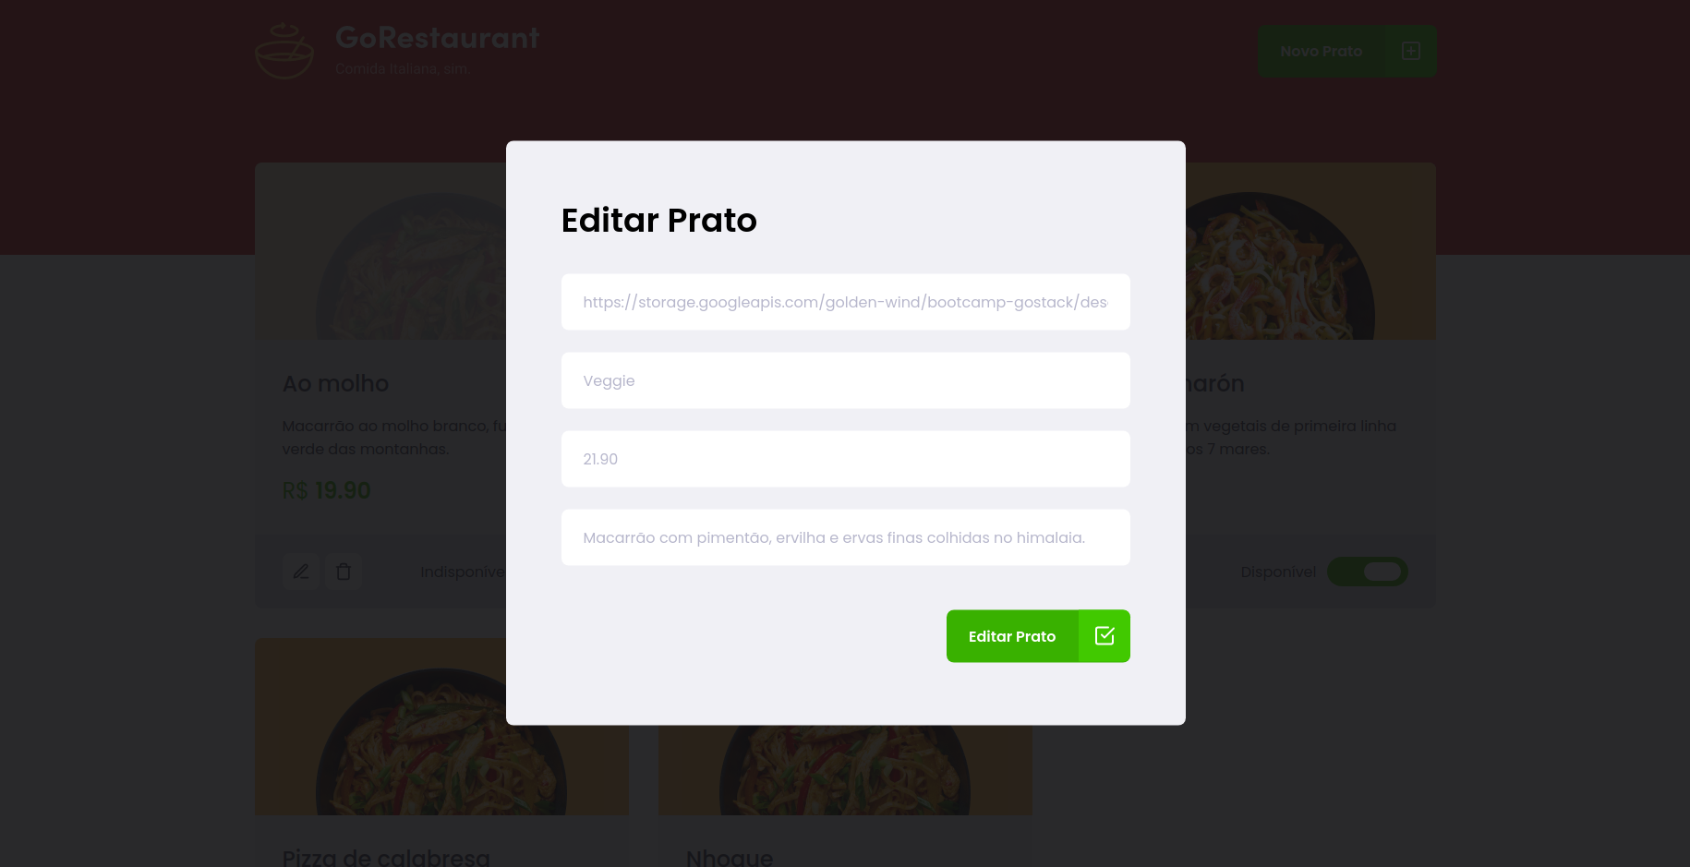
Task: Click the Editar Prato modal heading
Action: click(x=659, y=221)
